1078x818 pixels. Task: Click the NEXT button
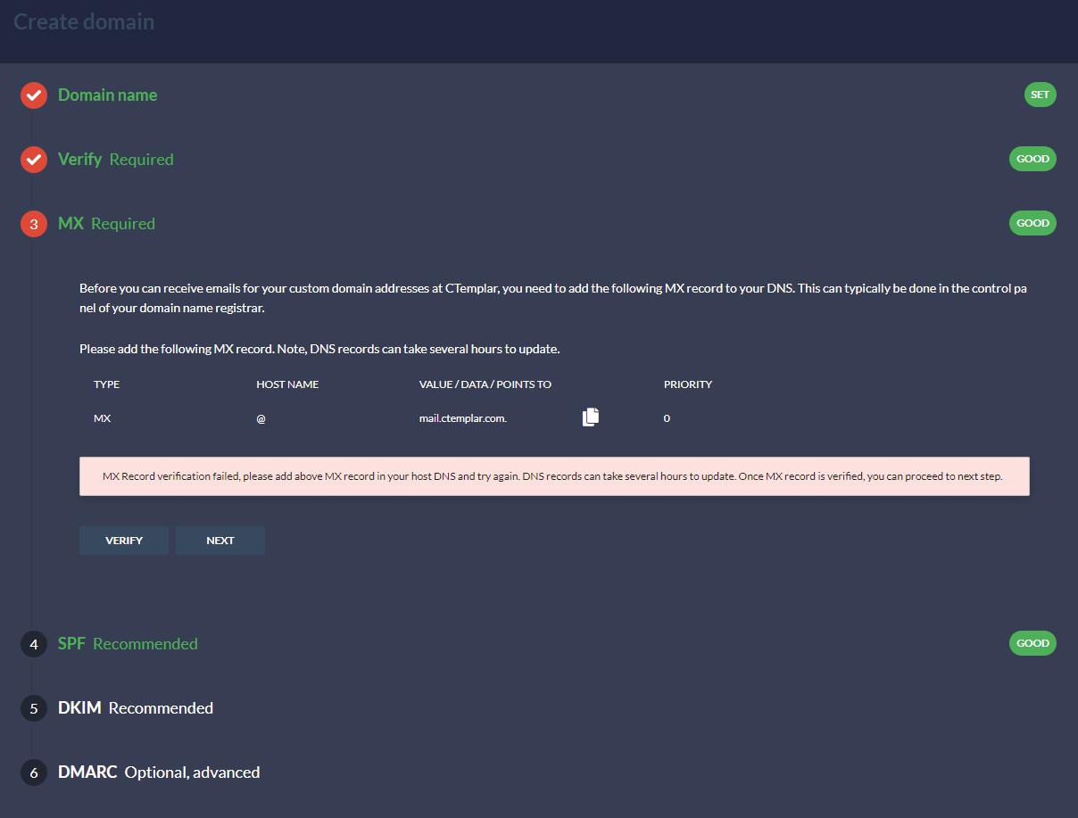[x=220, y=540]
